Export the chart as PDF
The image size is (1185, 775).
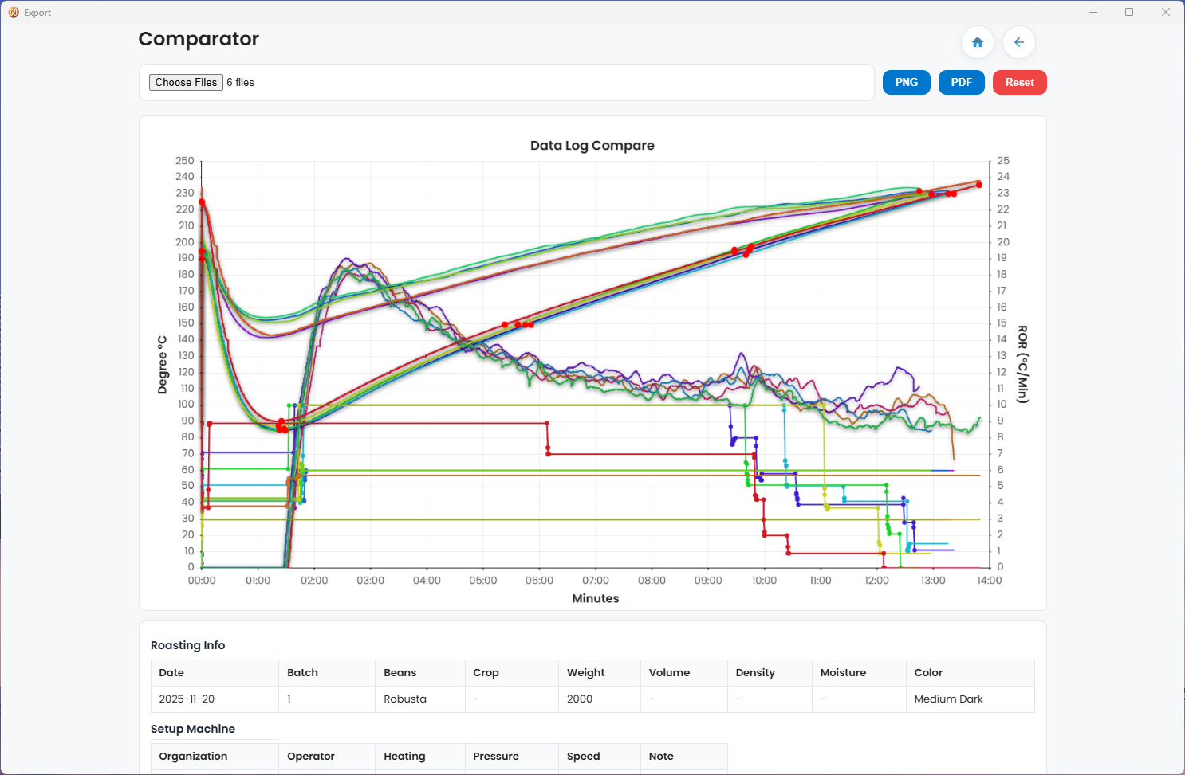pos(961,83)
